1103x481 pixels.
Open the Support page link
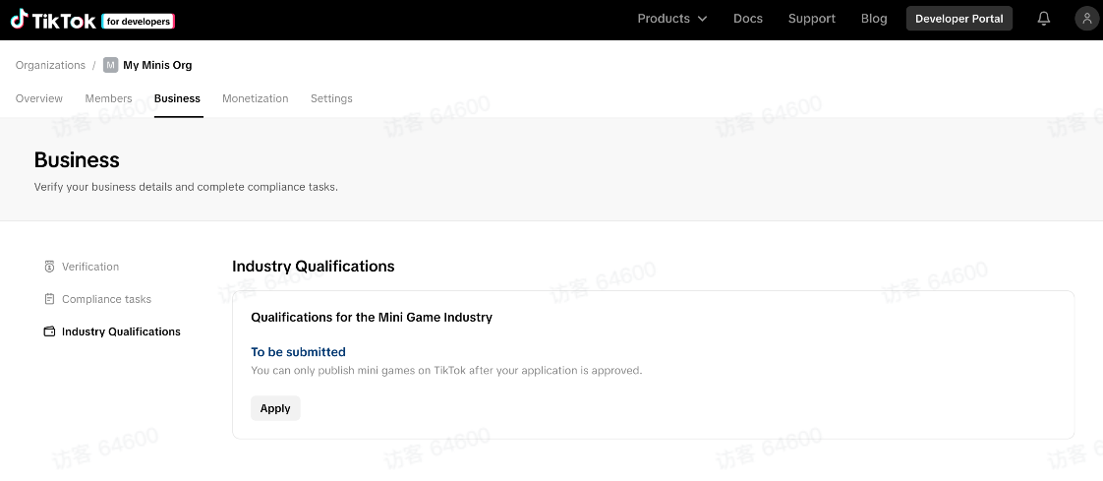[x=812, y=19]
